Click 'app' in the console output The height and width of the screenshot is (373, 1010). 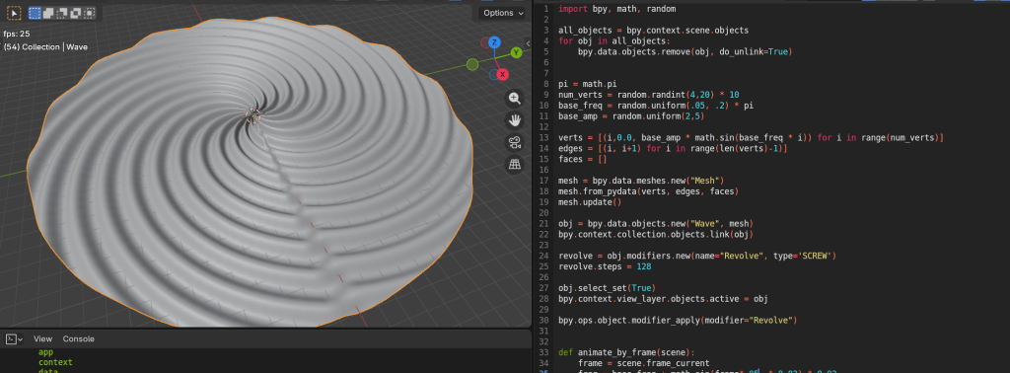point(45,352)
